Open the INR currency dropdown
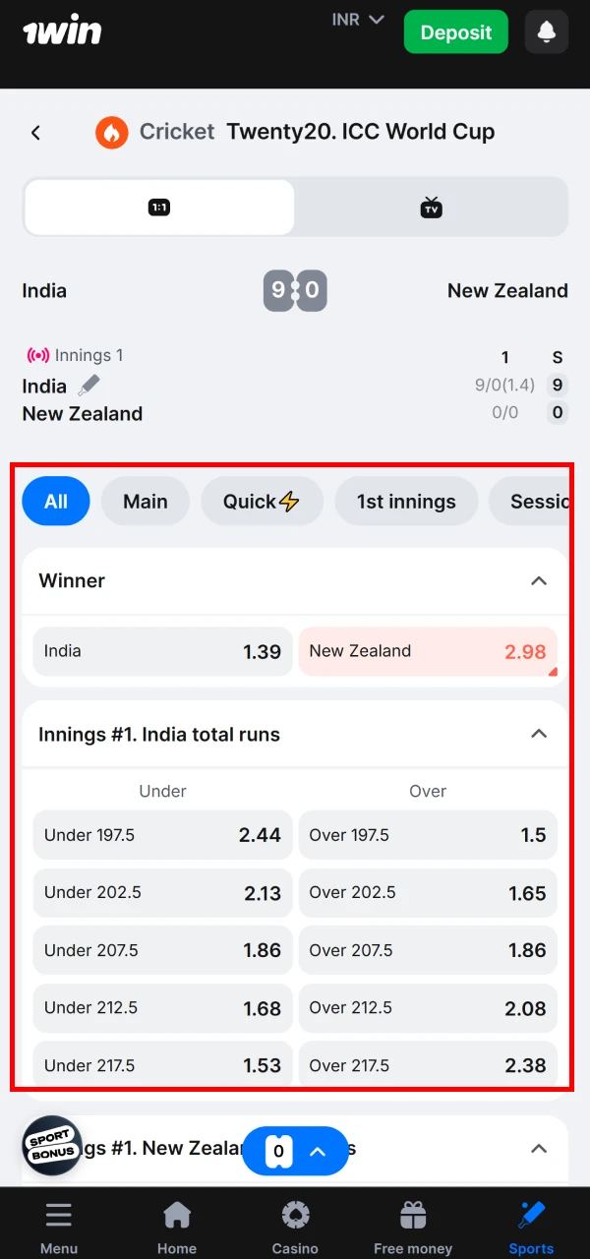590x1259 pixels. 357,20
